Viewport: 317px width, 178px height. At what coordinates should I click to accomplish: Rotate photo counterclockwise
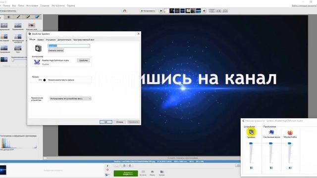[x=124, y=166]
